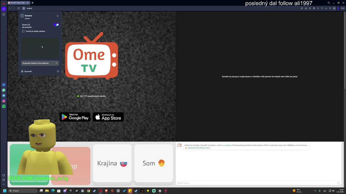346x194 pixels.
Task: Click the site lock icon
Action: coord(24,8)
